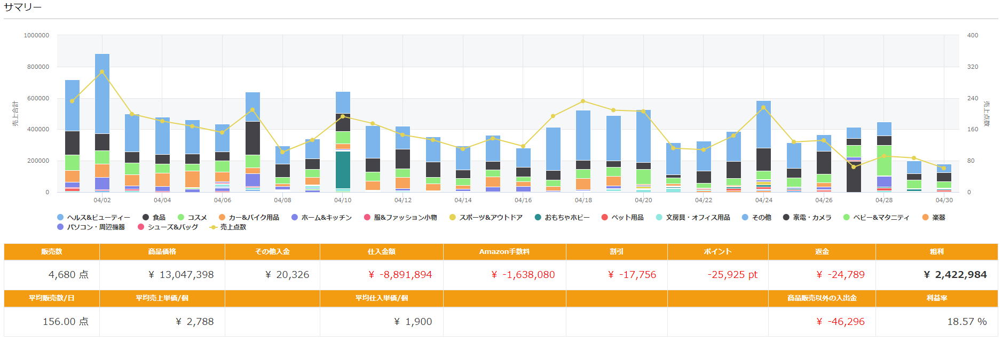Select the sales line peak point at 04/02
1002x342 pixels.
[102, 71]
